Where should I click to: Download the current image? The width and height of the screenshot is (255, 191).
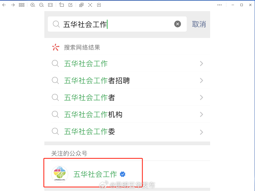(x=99, y=5)
